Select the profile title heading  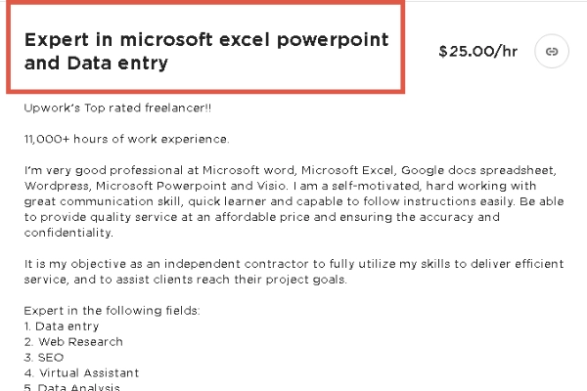[x=206, y=51]
